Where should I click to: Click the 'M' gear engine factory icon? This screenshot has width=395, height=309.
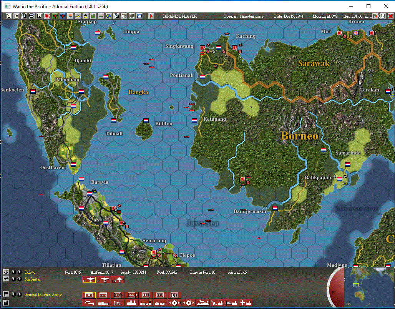[x=188, y=303]
